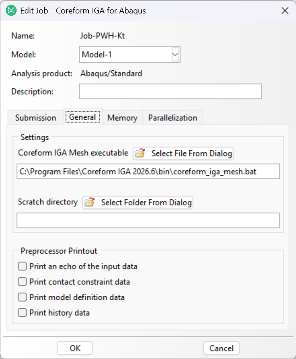
Task: Click the Coreform app icon in title bar
Action: click(11, 10)
